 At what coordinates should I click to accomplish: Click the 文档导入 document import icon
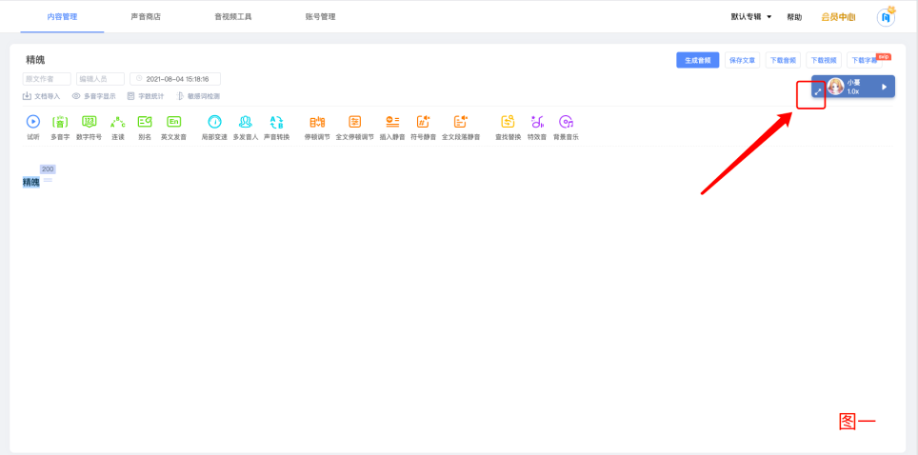click(27, 96)
